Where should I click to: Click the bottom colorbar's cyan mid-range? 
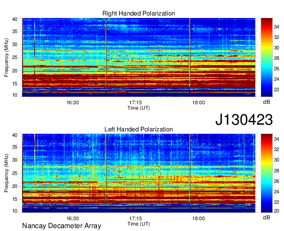pyautogui.click(x=266, y=183)
